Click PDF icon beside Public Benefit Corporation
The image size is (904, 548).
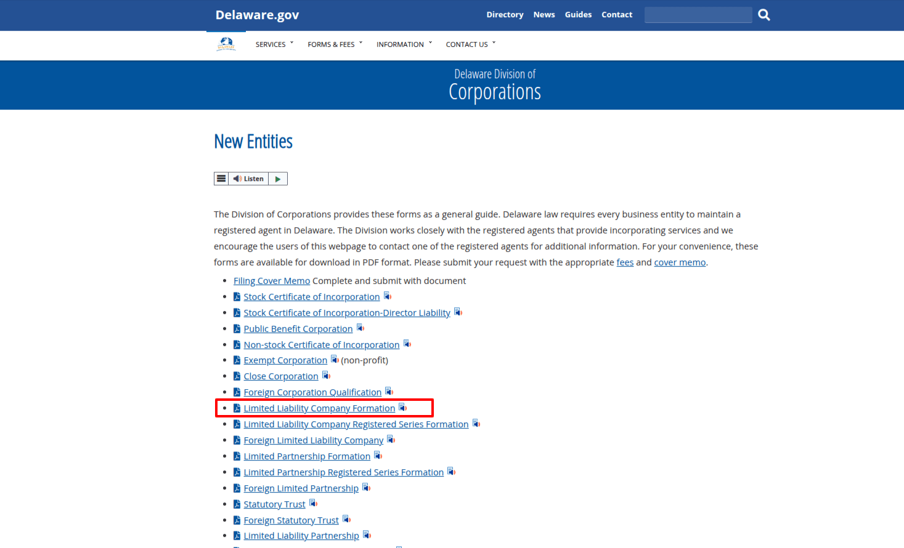click(237, 329)
